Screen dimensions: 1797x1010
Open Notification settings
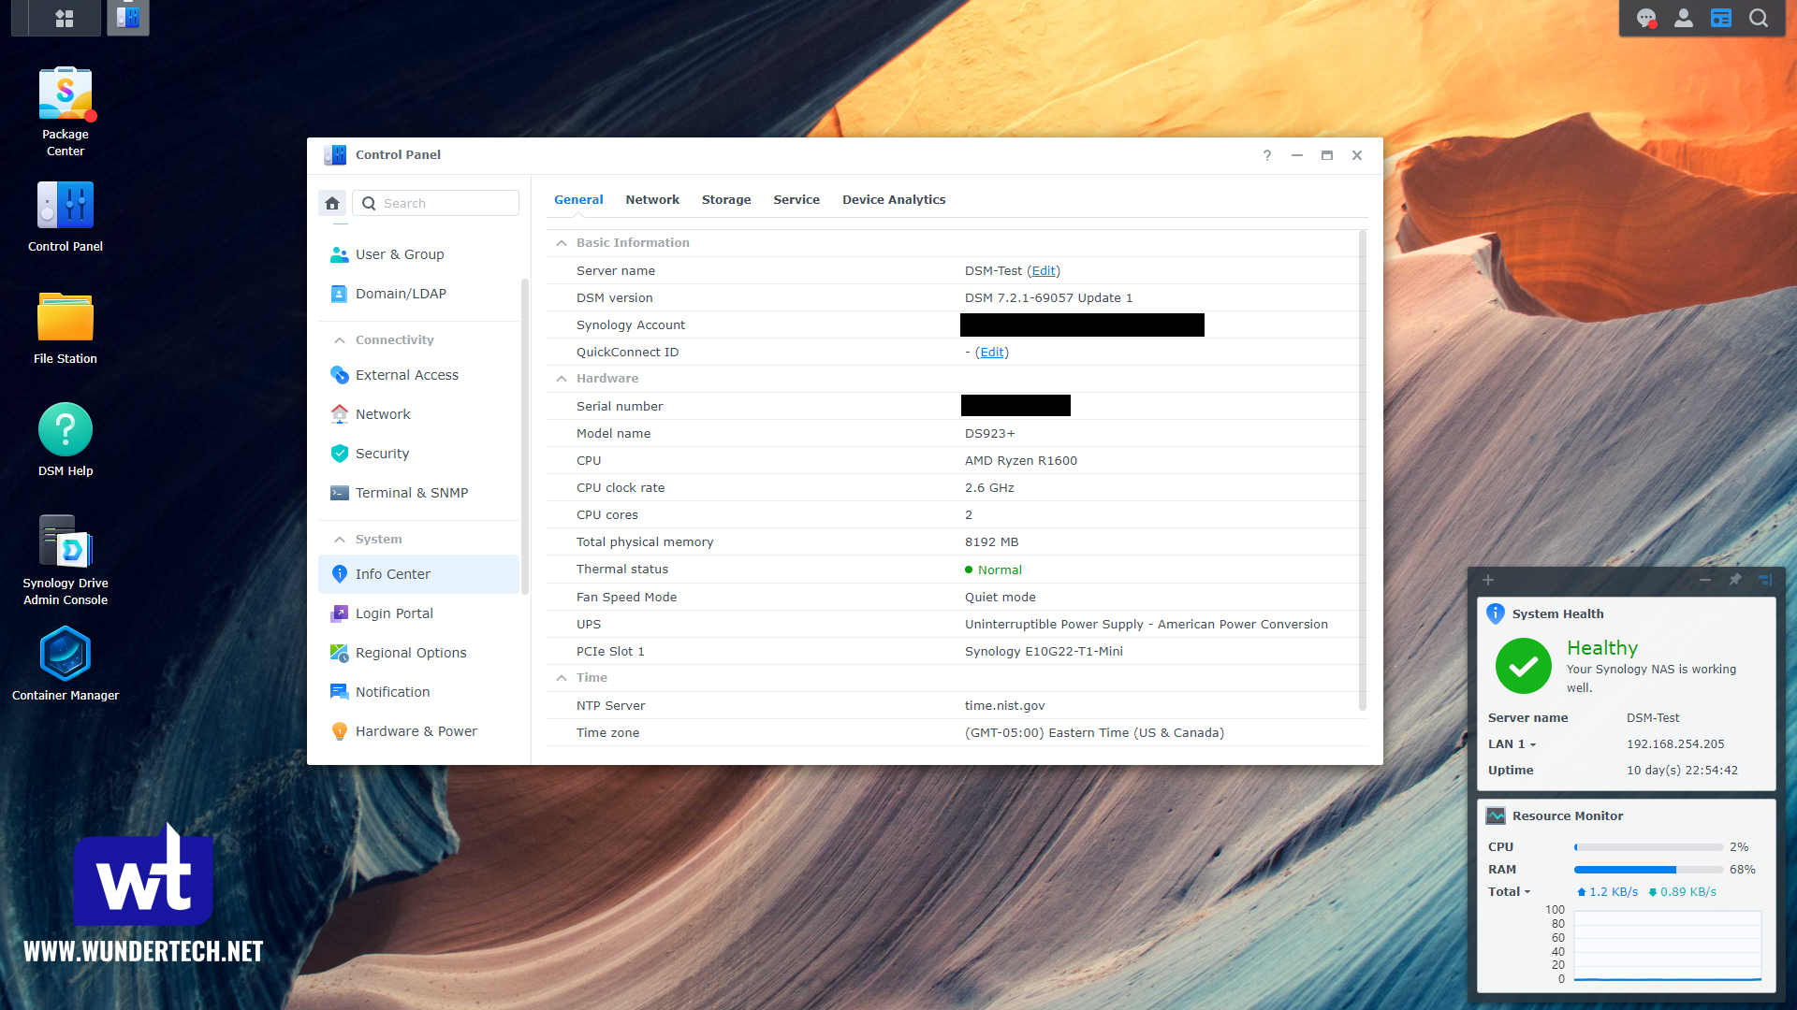point(418,692)
